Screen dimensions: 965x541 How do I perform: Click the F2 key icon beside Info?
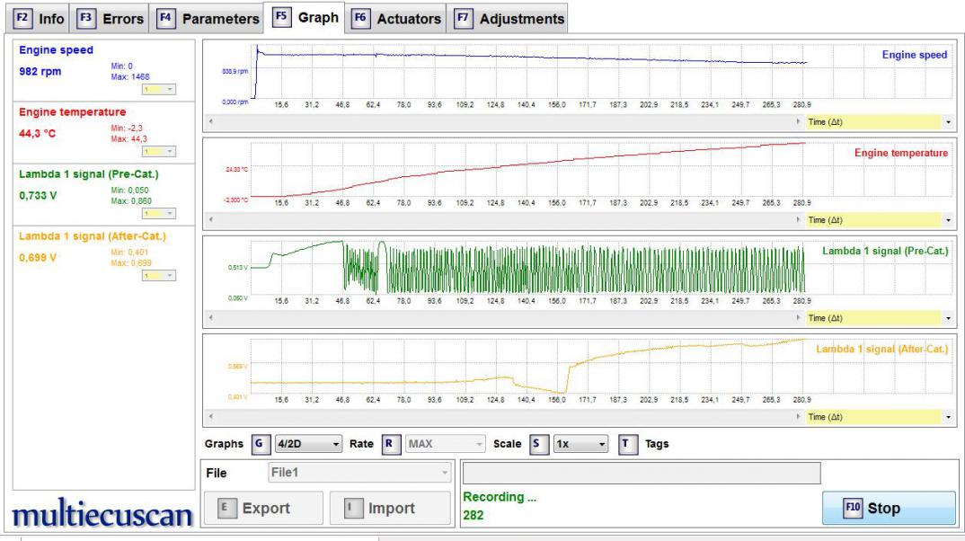tap(22, 18)
